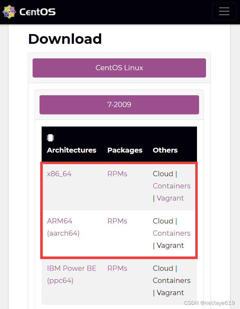Open RPMs link in ARM64 row
Screen dimensions: 240x309
tap(117, 221)
